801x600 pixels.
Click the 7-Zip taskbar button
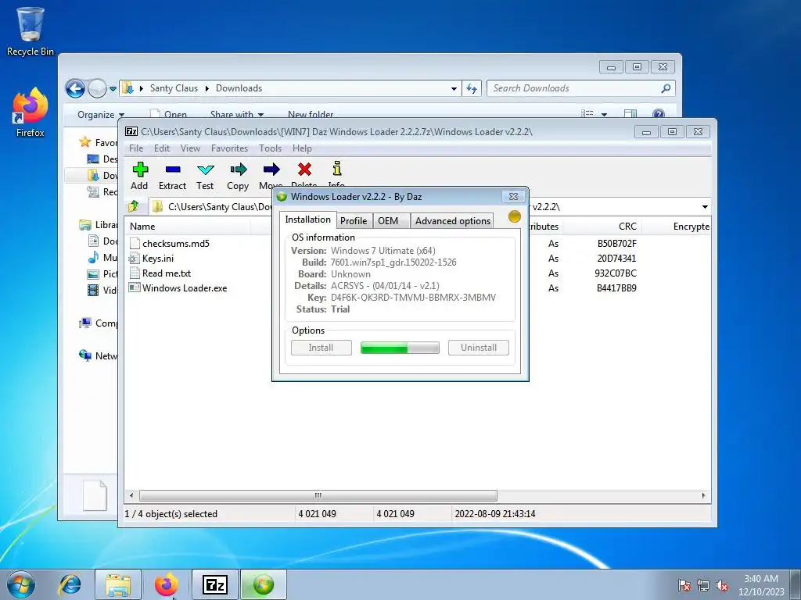coord(214,584)
